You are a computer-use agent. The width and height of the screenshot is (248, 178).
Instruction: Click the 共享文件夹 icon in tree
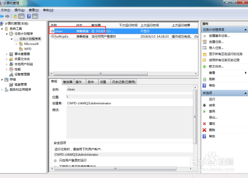[x=11, y=59]
